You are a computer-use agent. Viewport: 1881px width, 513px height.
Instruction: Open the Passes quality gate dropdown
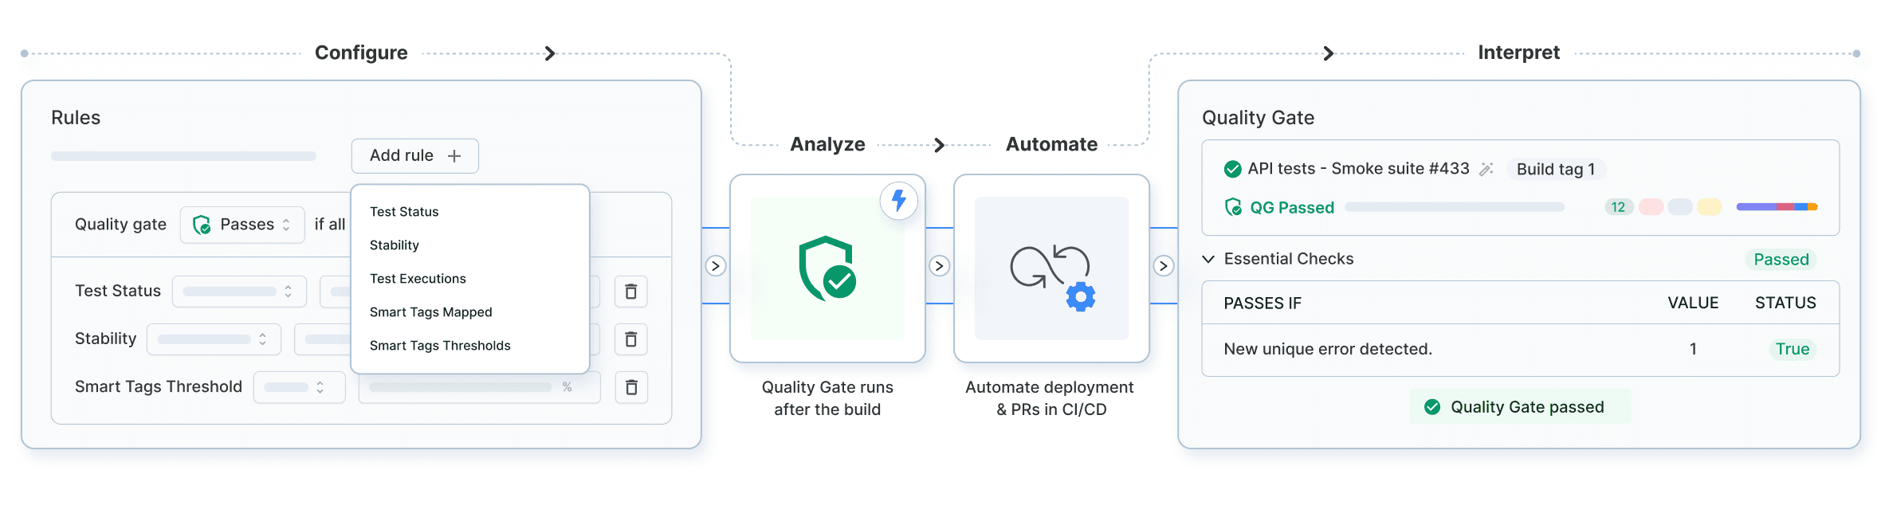point(242,225)
